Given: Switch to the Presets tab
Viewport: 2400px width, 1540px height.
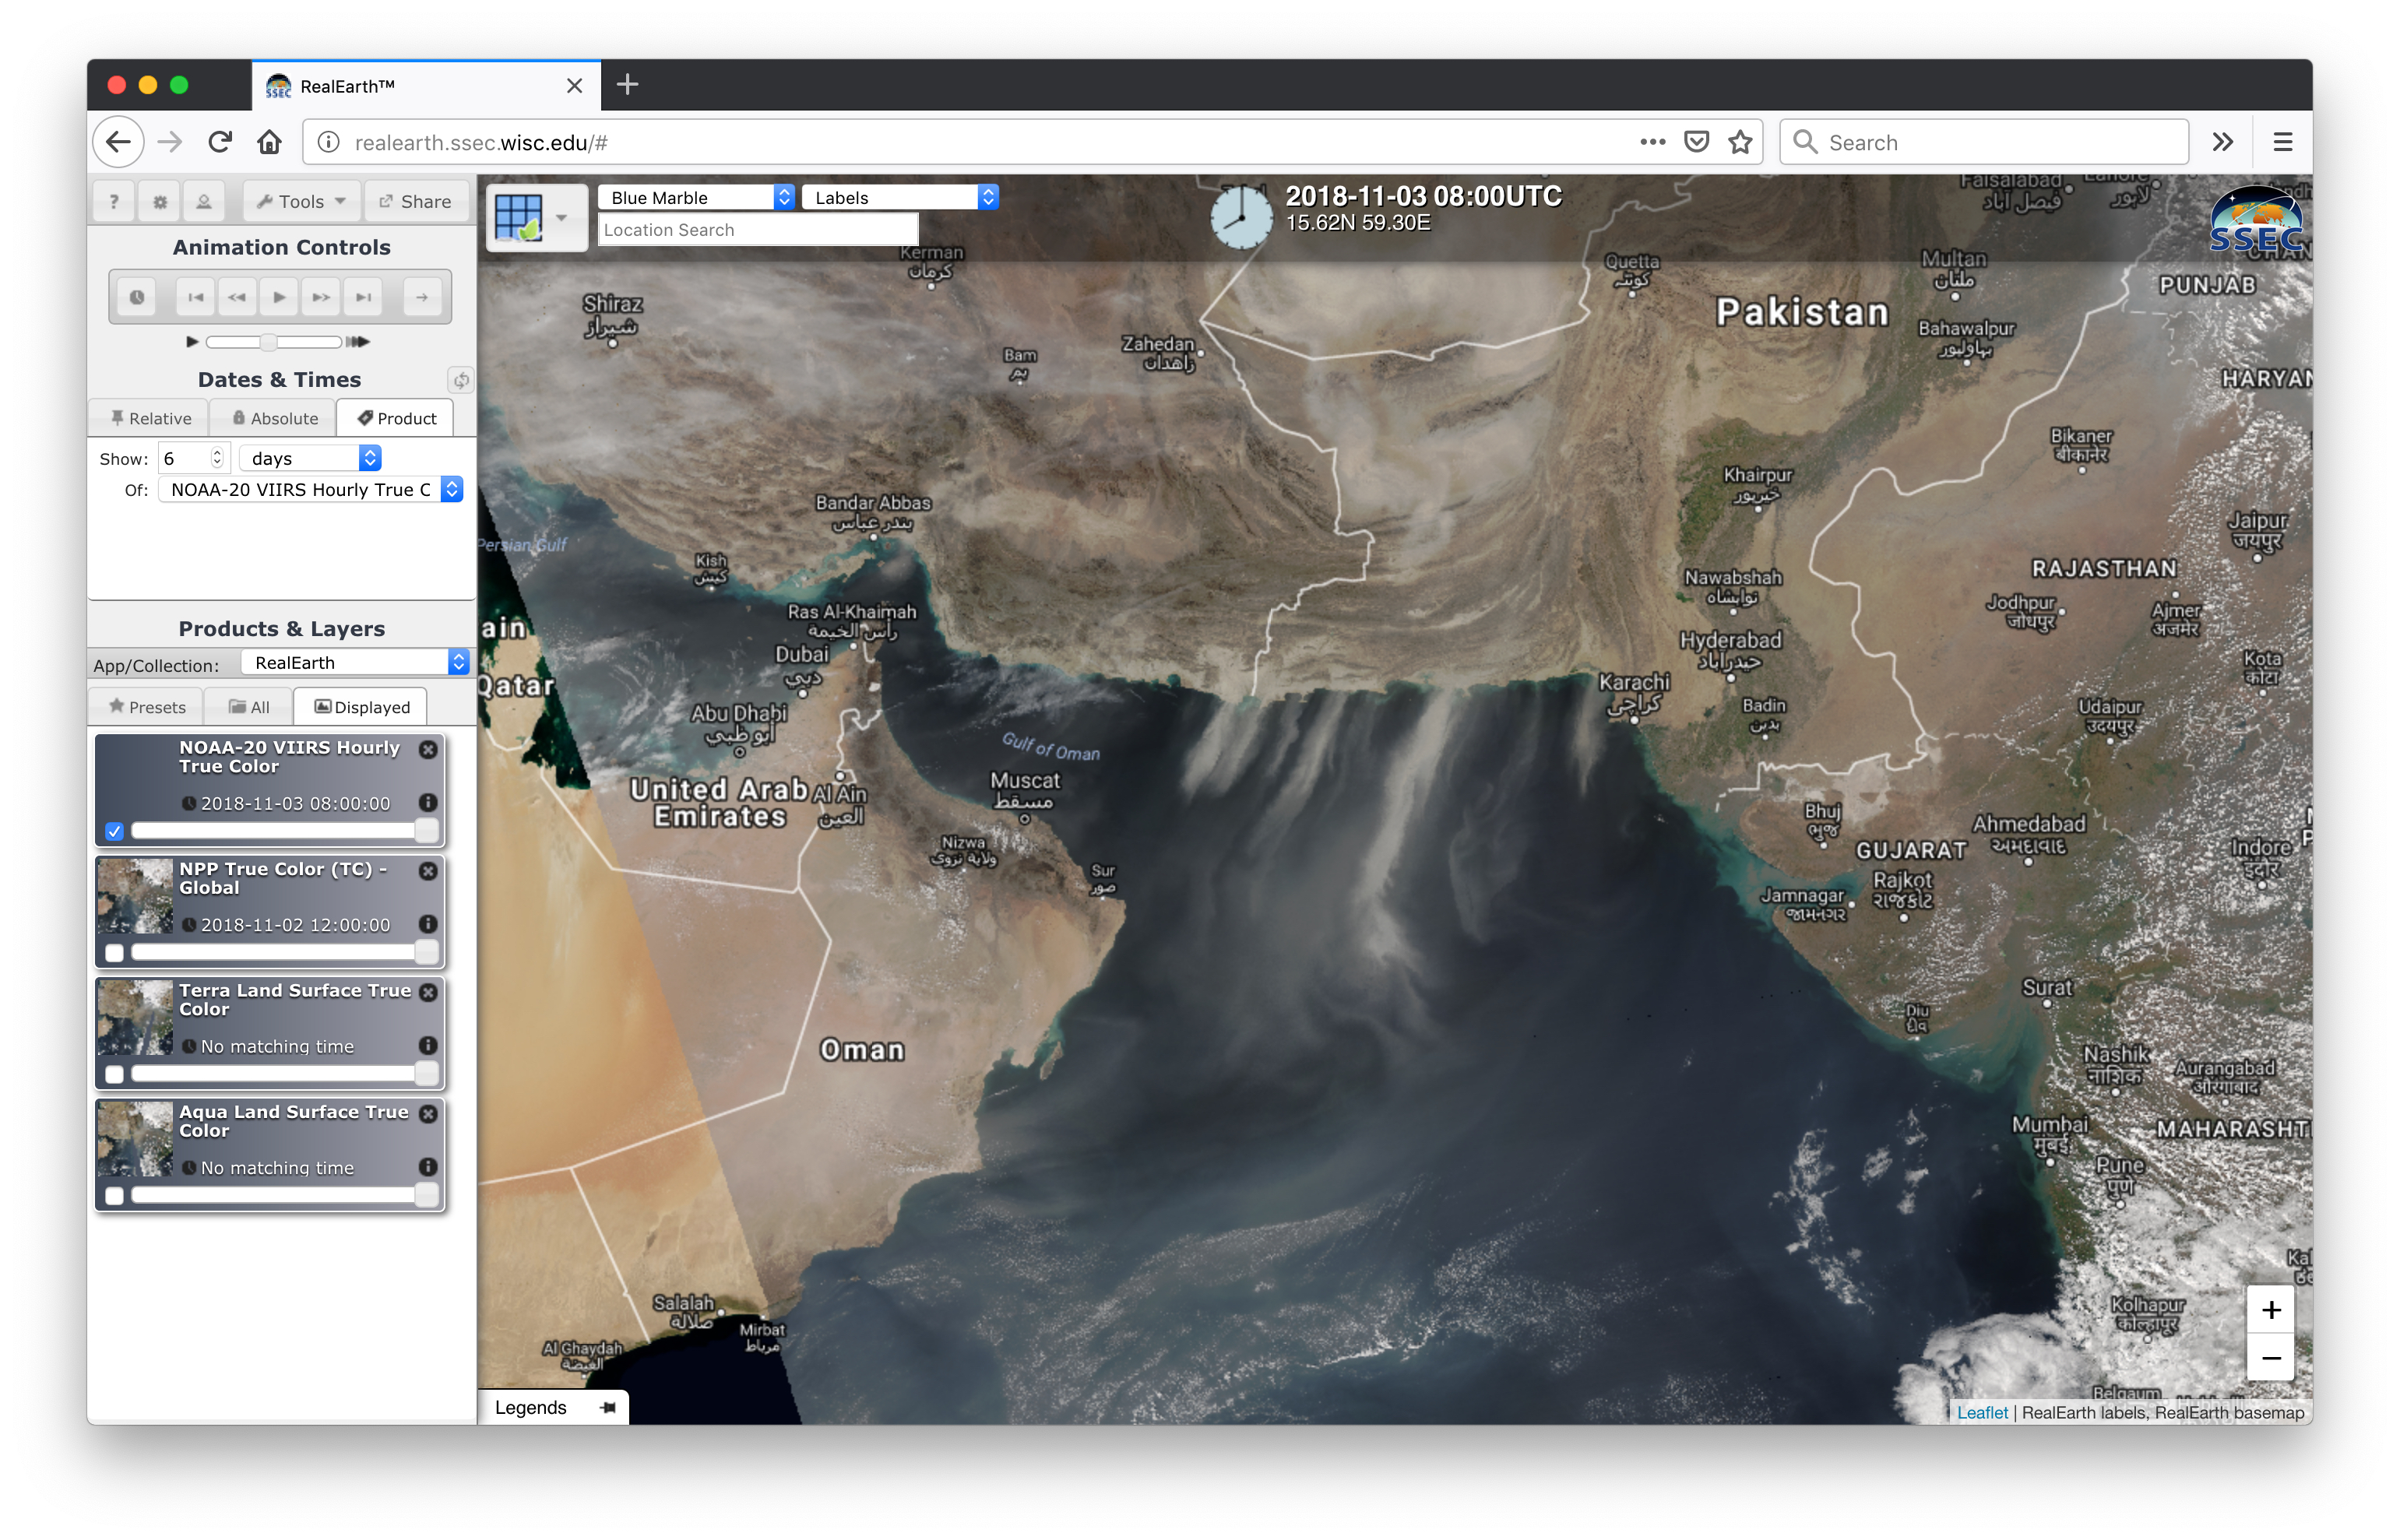Looking at the screenshot, I should [147, 707].
